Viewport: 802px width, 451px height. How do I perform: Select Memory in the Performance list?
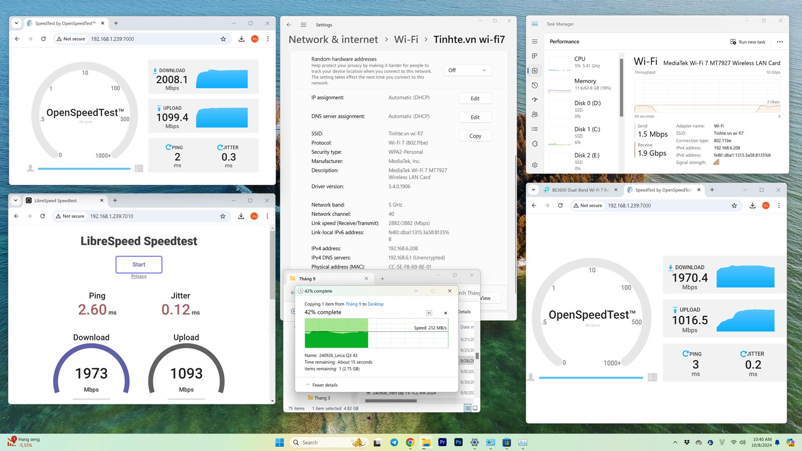[x=584, y=84]
